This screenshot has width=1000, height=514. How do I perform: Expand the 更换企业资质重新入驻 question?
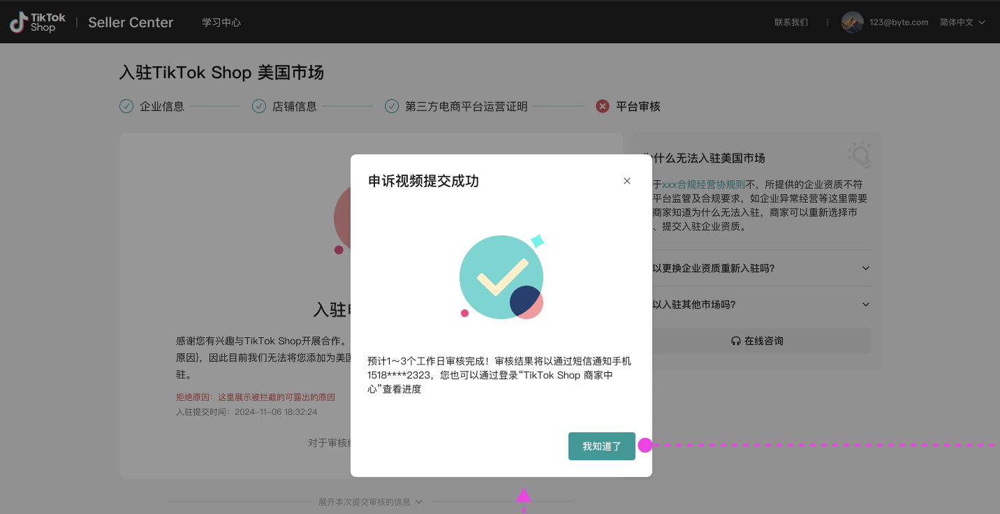click(866, 268)
